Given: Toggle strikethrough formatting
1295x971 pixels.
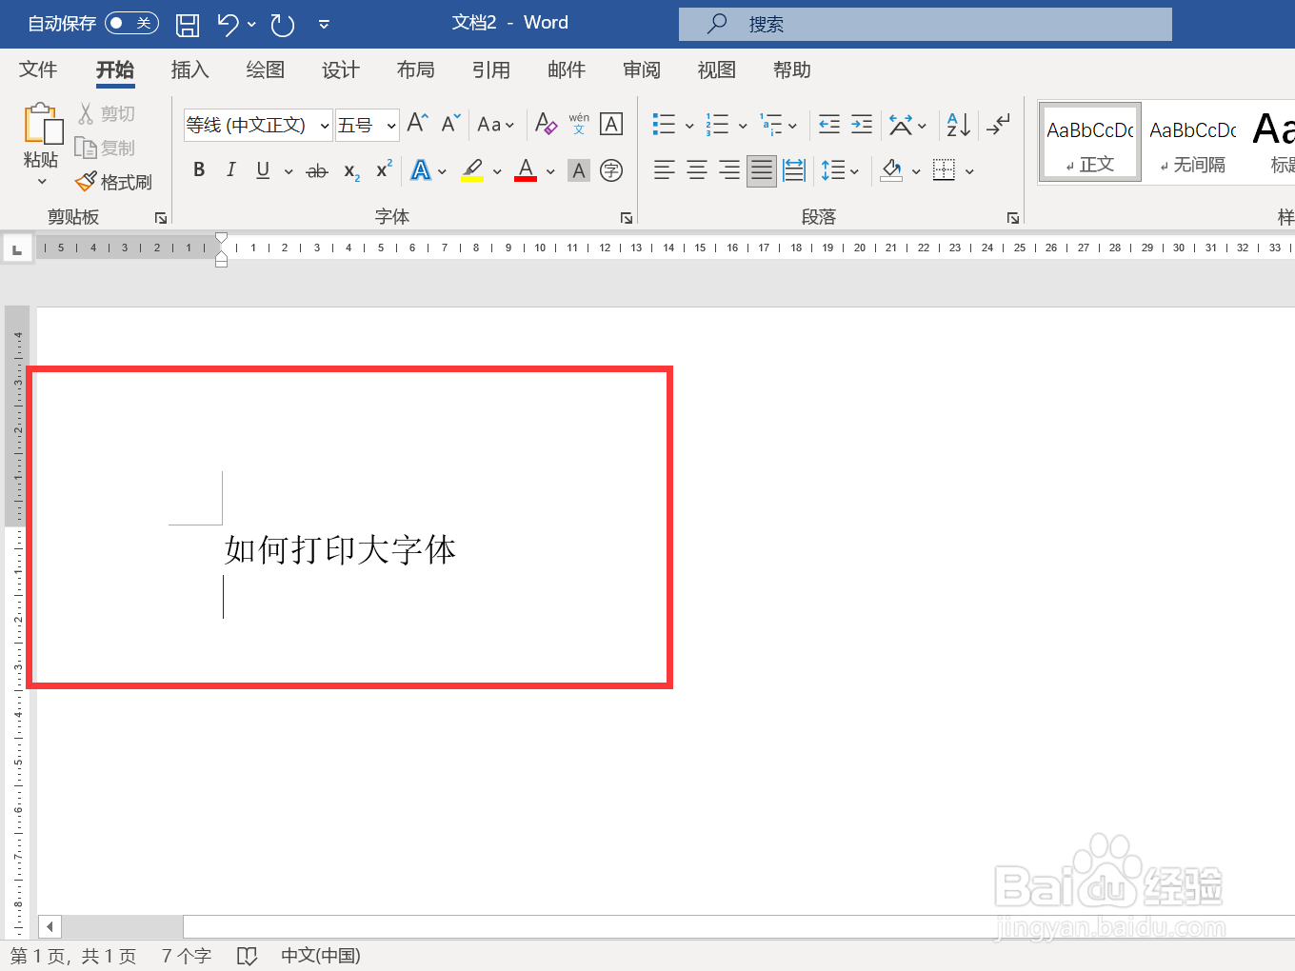Looking at the screenshot, I should point(317,171).
